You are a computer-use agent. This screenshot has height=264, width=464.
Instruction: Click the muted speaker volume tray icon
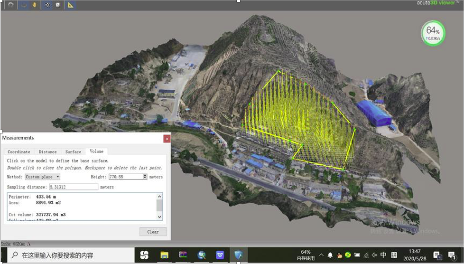[x=374, y=255]
